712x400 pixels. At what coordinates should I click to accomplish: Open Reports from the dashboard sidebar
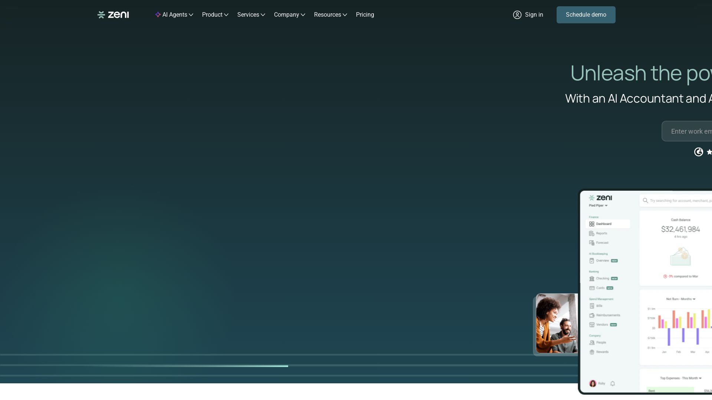(x=598, y=233)
